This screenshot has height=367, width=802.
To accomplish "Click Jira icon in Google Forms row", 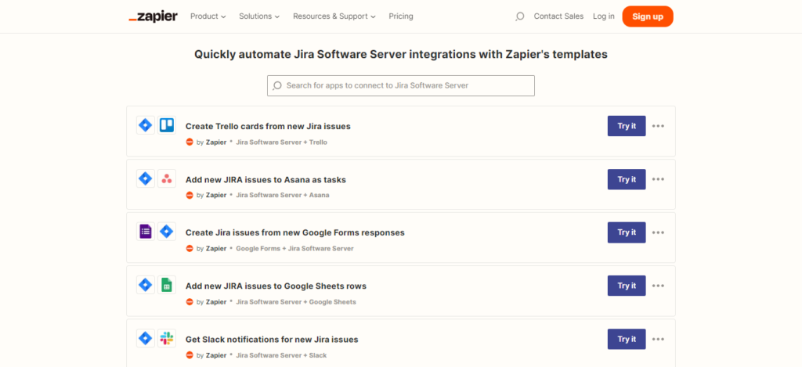I will coord(167,232).
